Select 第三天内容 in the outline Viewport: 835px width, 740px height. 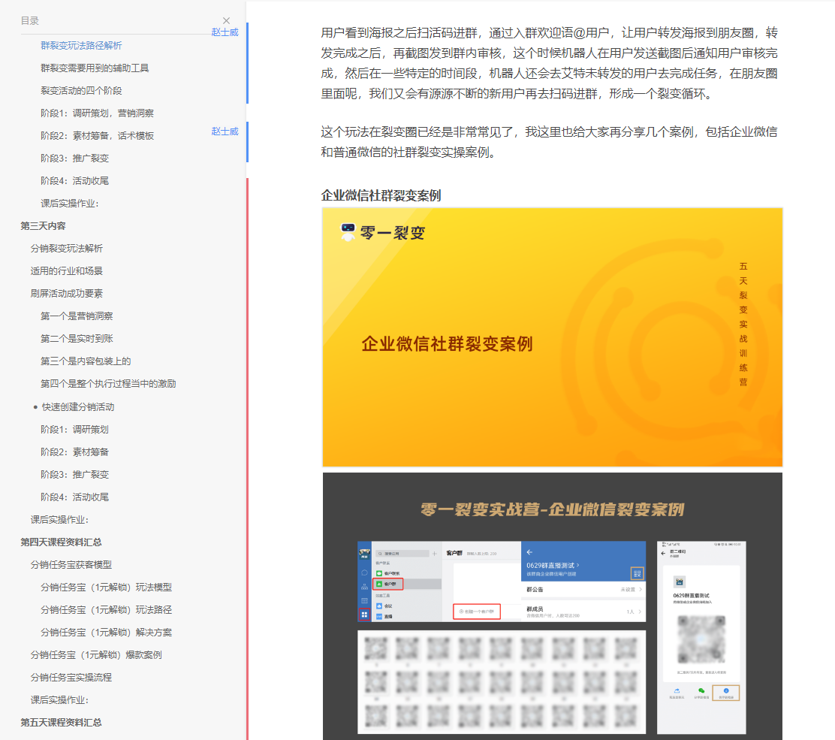(44, 226)
